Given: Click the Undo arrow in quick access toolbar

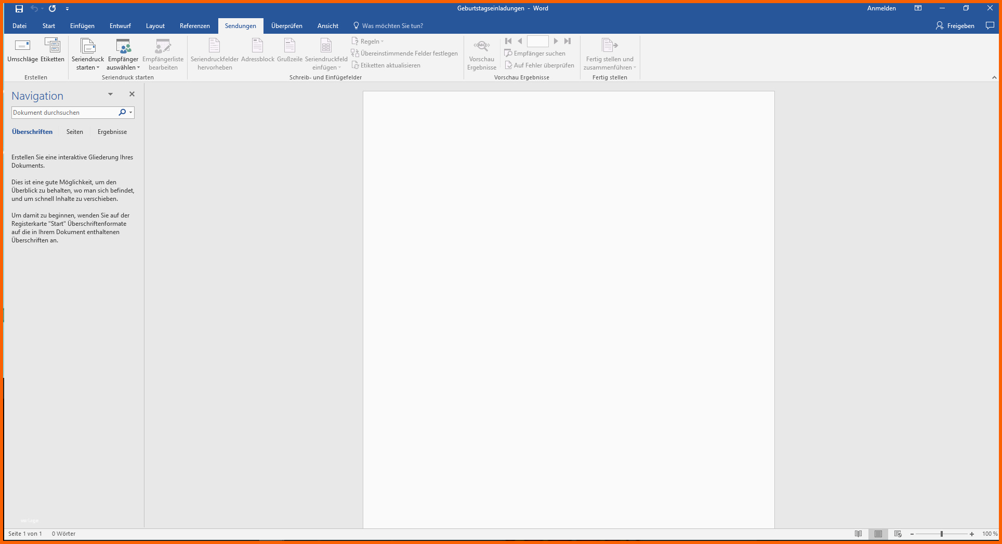Looking at the screenshot, I should [x=34, y=8].
